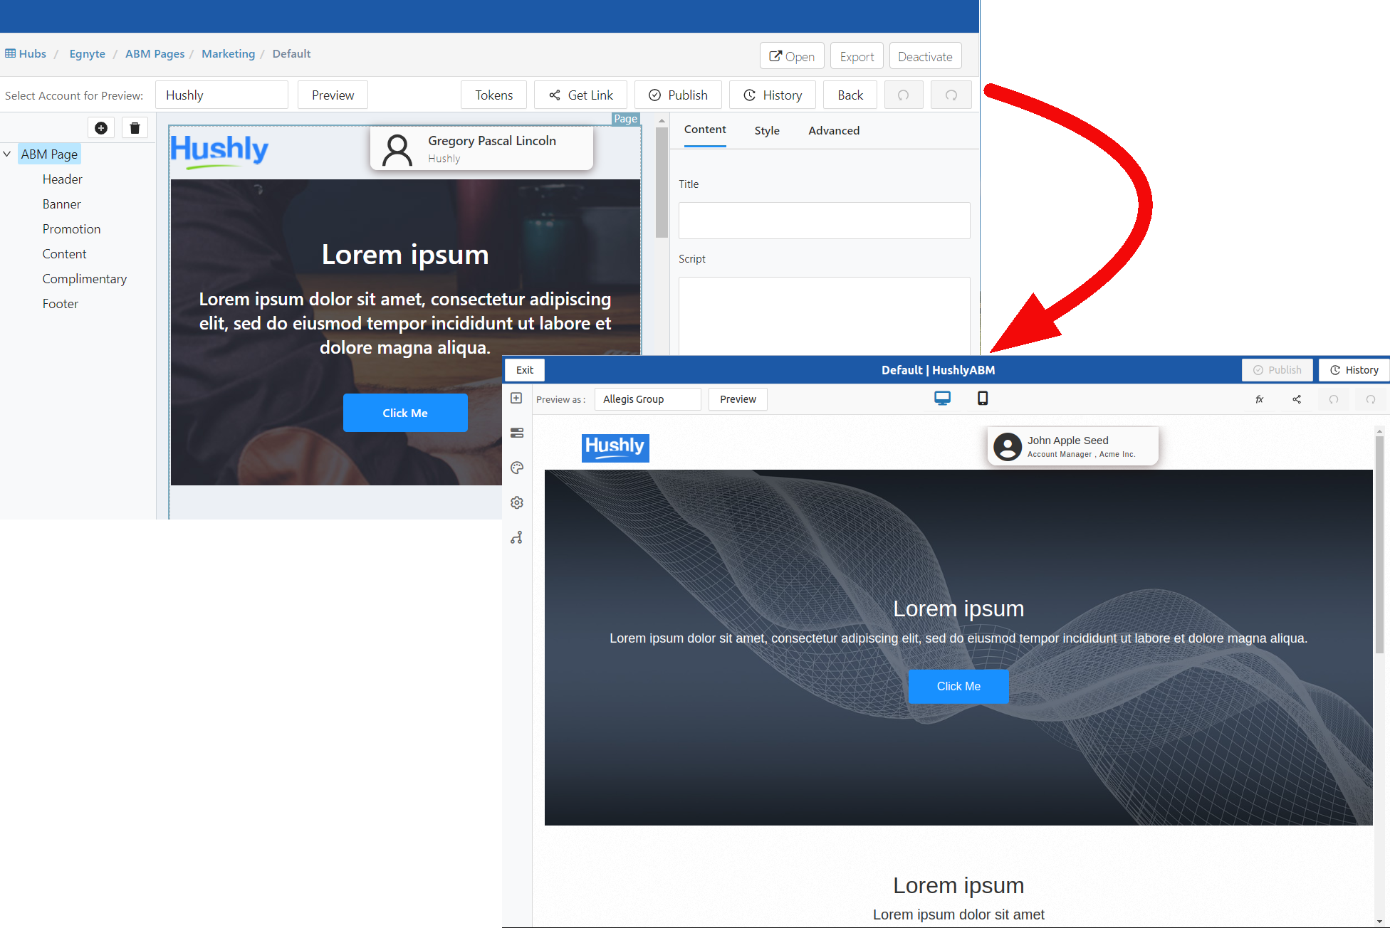
Task: Open the fx tokens function icon
Action: 1260,399
